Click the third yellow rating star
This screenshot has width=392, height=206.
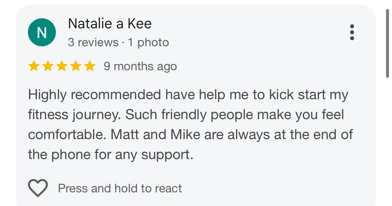[x=62, y=66]
